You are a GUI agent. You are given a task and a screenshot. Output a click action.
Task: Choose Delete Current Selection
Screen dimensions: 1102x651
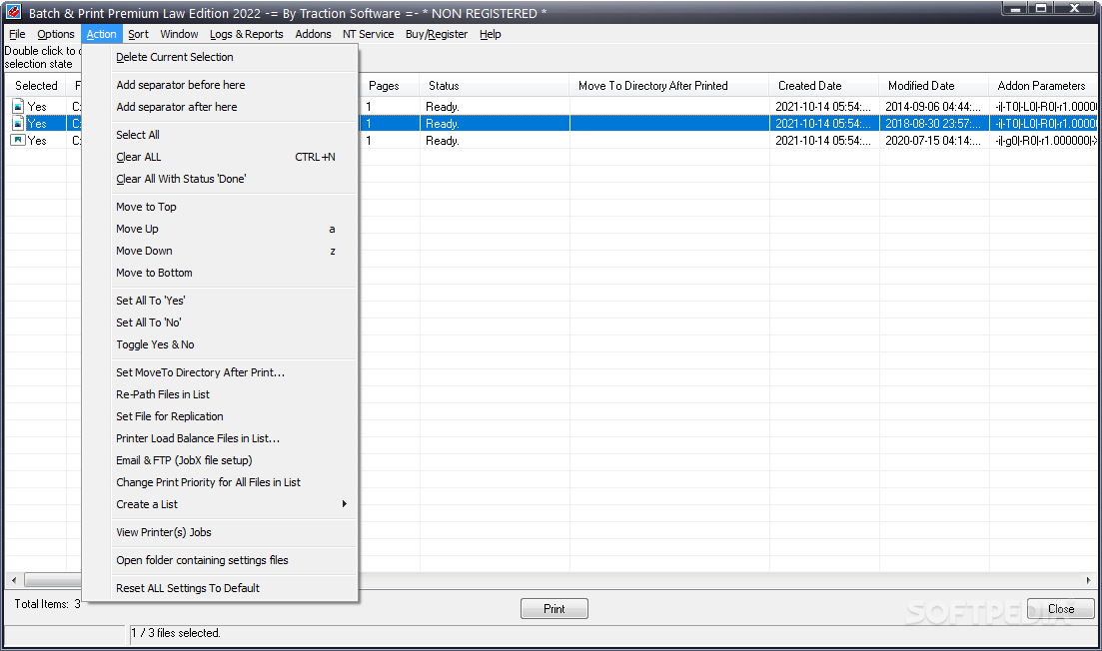[220, 57]
